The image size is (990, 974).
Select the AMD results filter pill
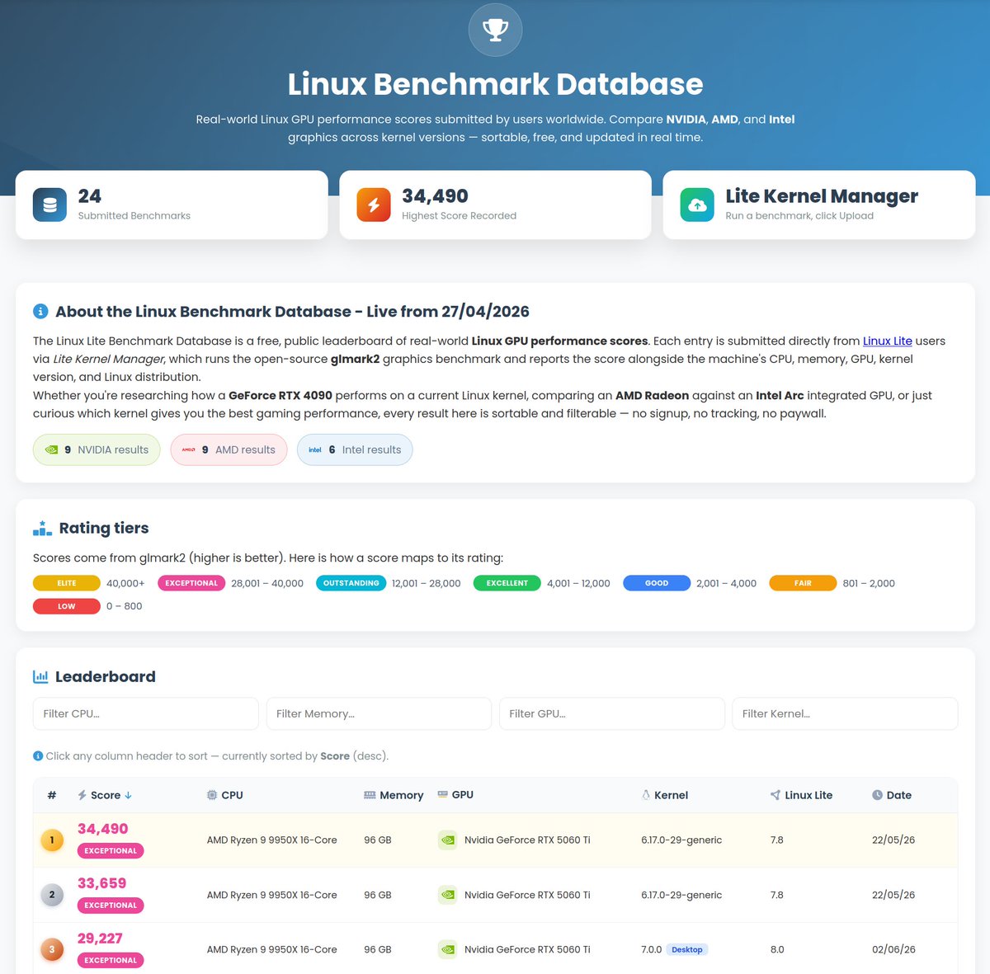click(229, 449)
